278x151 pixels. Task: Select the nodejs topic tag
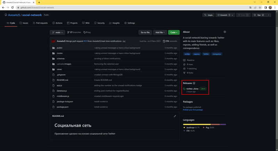(187, 54)
